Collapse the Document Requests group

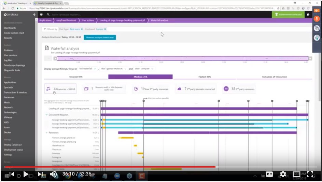46,115
